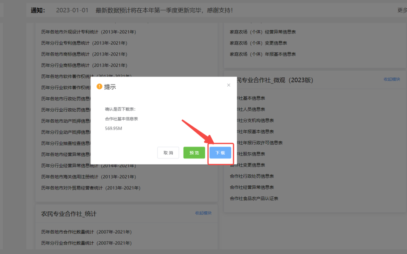
Task: Click the blue 下载 download button
Action: point(220,152)
